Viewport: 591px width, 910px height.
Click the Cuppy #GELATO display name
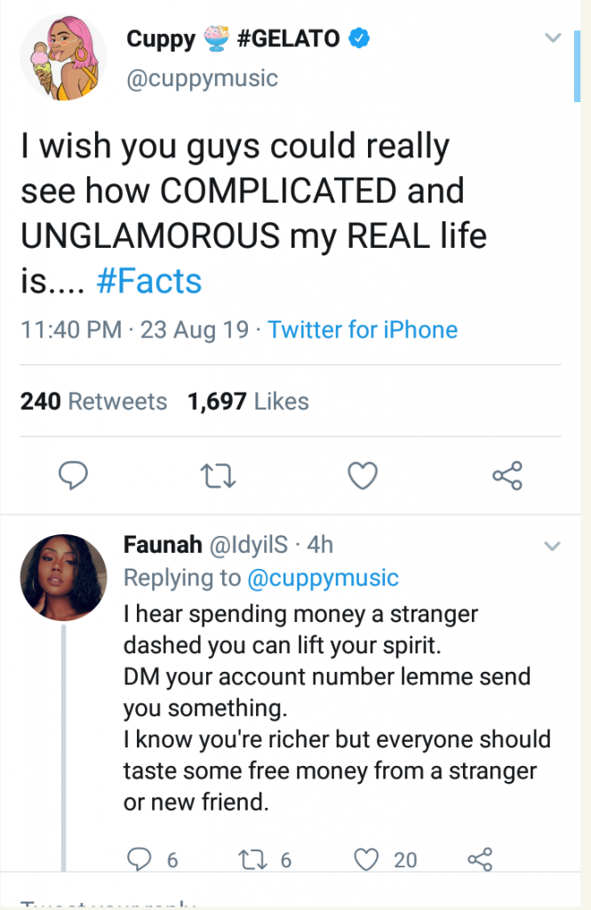(236, 38)
